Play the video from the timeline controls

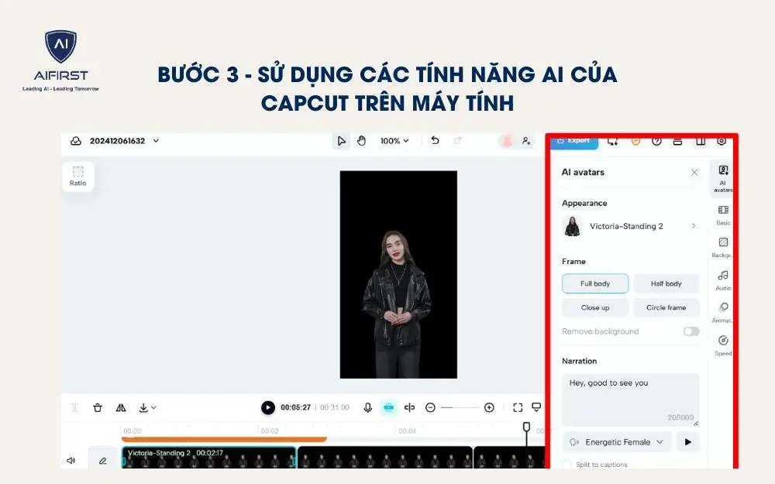click(268, 407)
